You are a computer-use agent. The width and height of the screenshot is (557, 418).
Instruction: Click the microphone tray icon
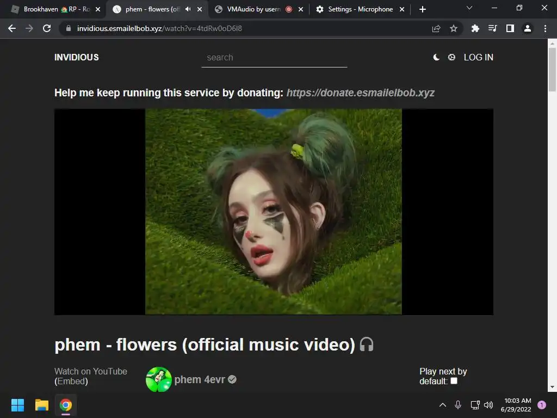(x=458, y=405)
